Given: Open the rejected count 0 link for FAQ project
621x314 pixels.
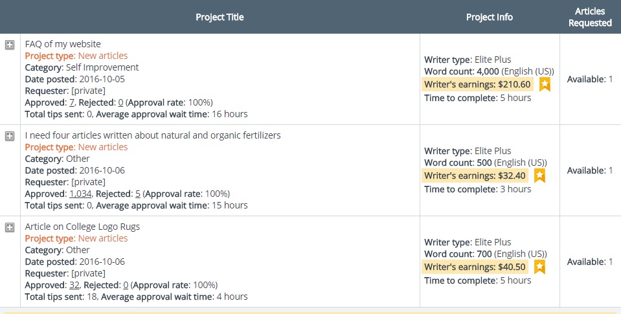Looking at the screenshot, I should tap(120, 102).
